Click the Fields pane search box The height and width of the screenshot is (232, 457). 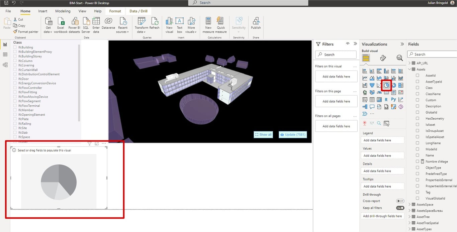click(x=432, y=54)
